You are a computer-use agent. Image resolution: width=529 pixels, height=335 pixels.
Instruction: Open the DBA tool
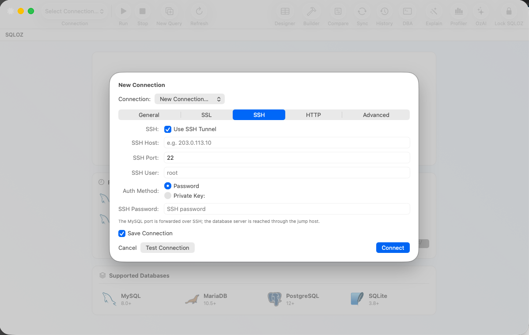click(x=407, y=11)
